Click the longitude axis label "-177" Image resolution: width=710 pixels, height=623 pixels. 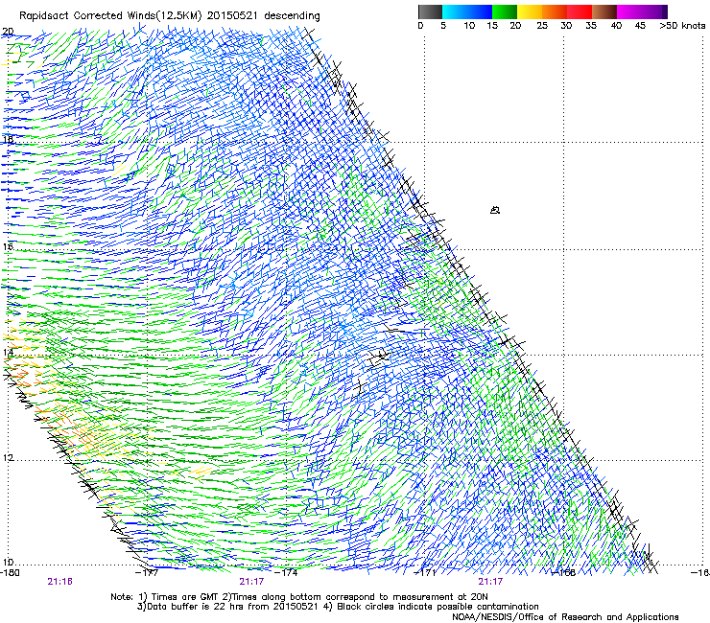tap(147, 573)
